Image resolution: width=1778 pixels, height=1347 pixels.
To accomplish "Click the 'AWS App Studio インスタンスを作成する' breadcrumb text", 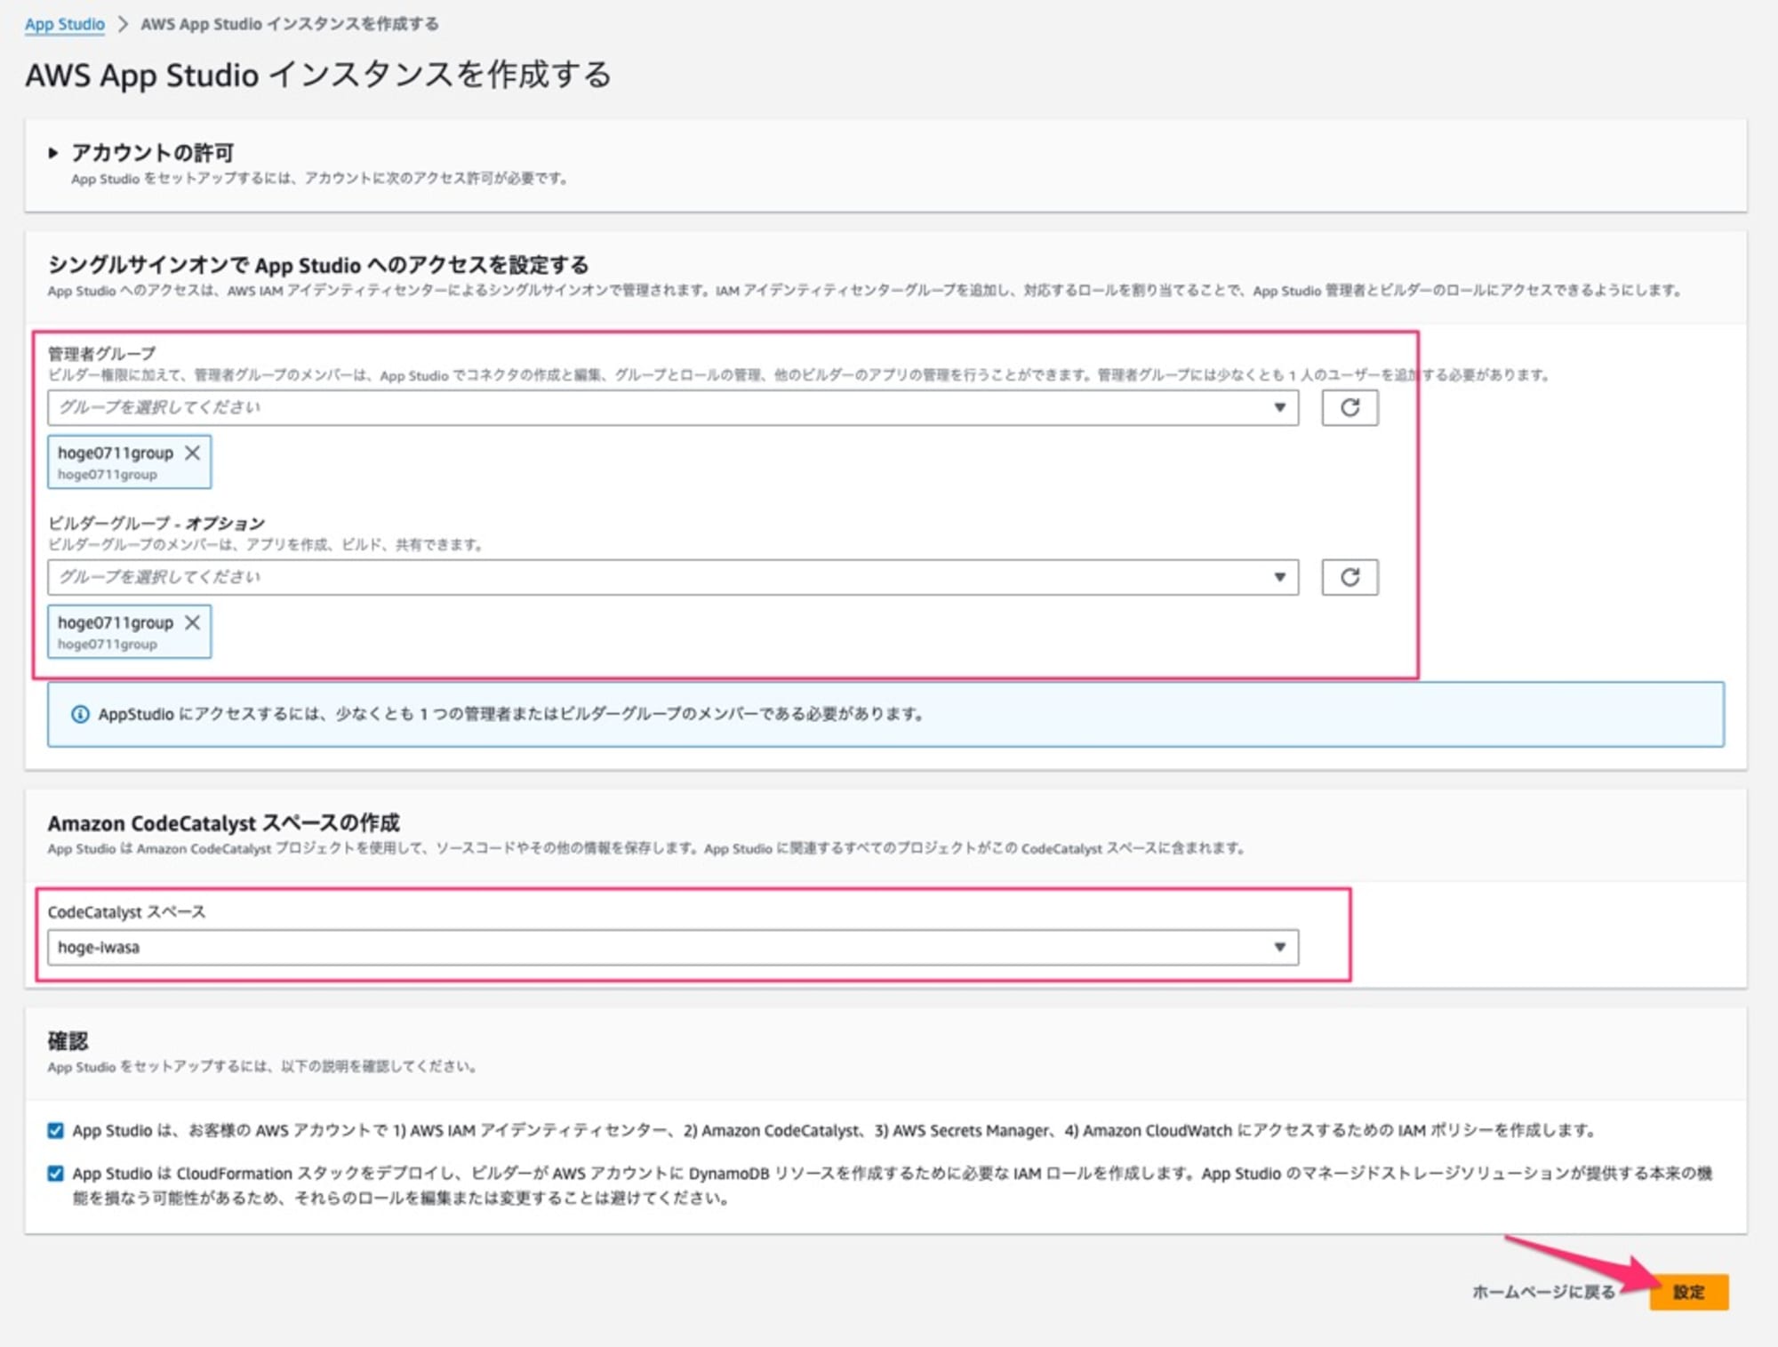I will [x=290, y=24].
